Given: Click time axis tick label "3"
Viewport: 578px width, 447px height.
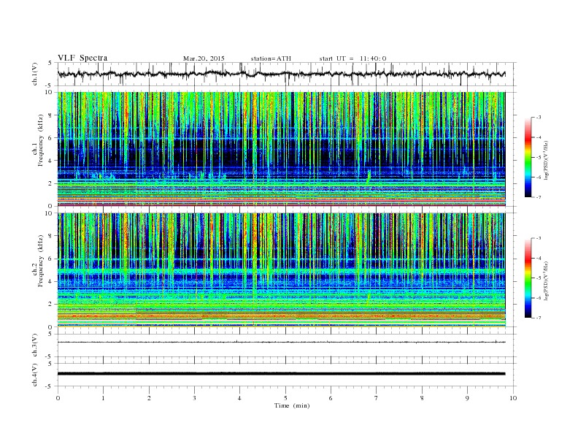Looking at the screenshot, I should click(x=194, y=398).
